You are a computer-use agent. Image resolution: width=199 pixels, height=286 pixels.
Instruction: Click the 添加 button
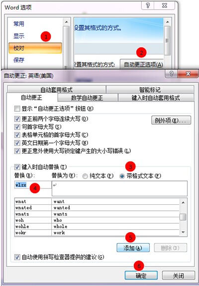click(133, 248)
